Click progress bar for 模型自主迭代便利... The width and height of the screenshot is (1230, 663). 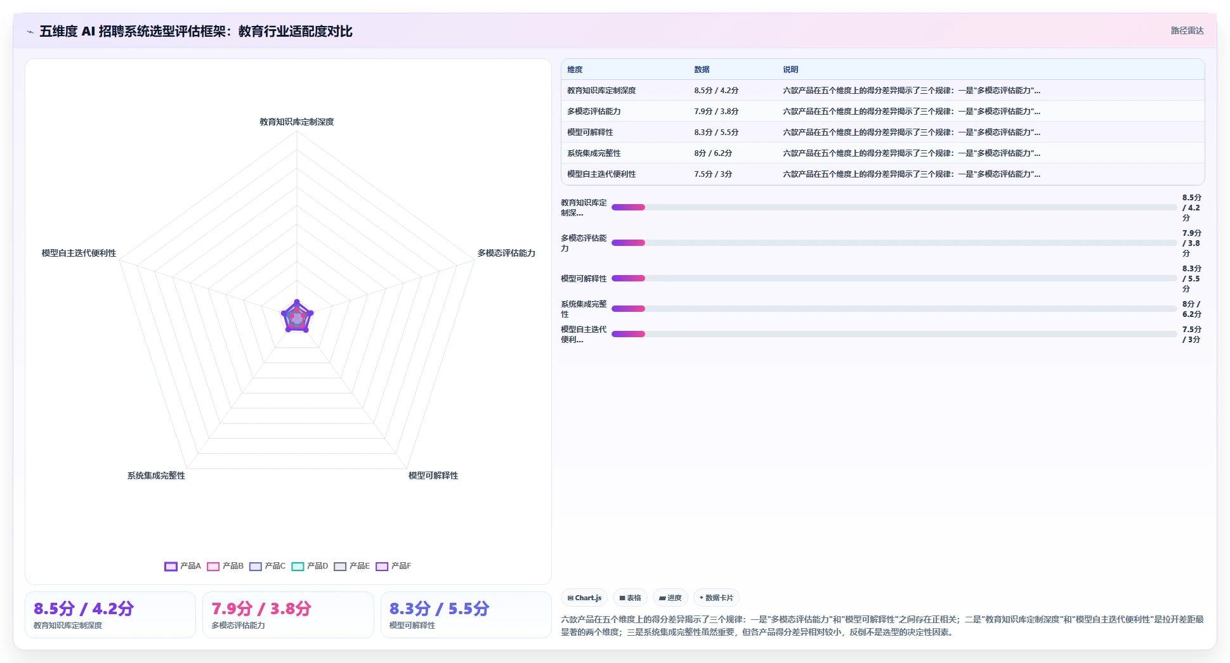pos(894,334)
